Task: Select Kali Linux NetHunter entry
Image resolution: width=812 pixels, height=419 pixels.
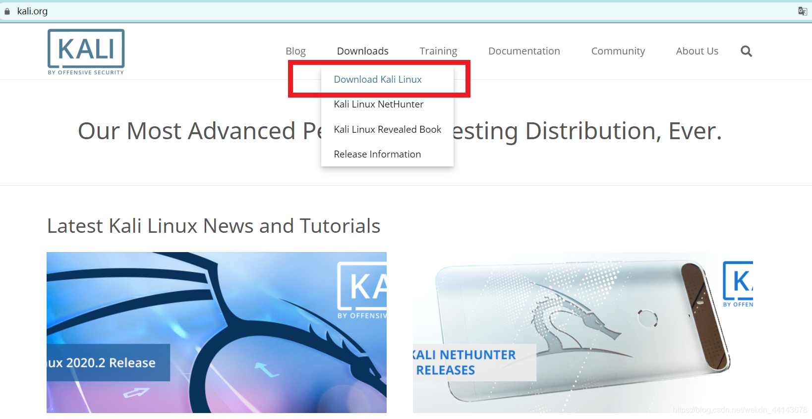Action: 379,104
